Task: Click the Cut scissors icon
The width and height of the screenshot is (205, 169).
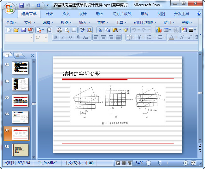Action: 100,30
